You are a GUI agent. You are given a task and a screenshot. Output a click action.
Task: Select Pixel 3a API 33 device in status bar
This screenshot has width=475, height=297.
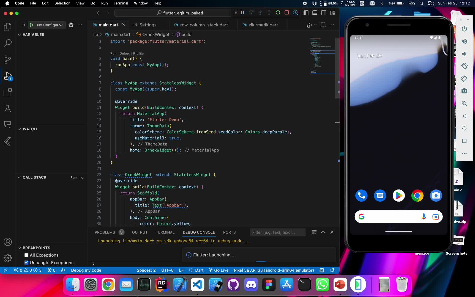[x=274, y=270]
